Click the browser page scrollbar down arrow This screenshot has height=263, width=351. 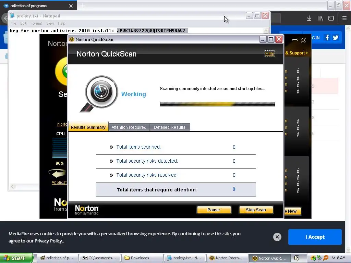tap(348, 249)
